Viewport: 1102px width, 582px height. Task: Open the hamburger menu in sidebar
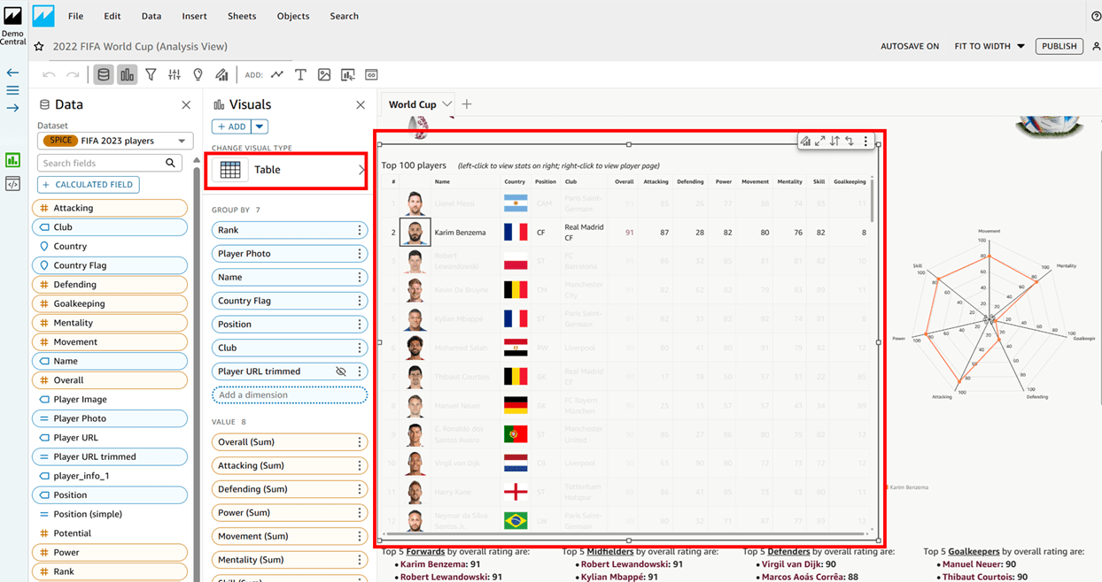coord(12,90)
